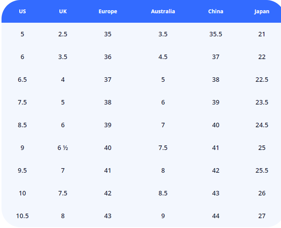
Task: Select the US size 10.5 cell
Action: point(22,216)
